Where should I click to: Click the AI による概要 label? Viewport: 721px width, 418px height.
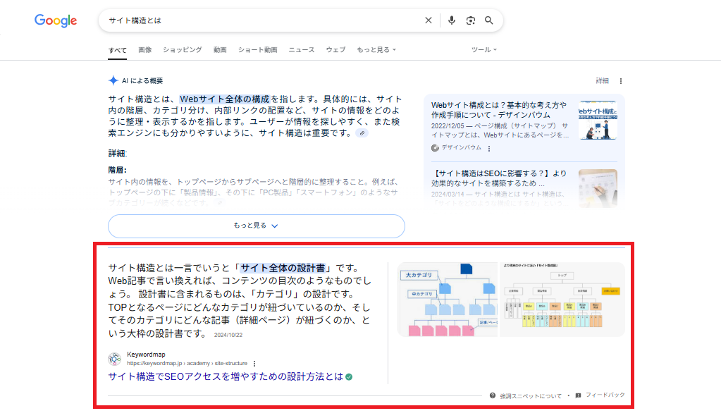pyautogui.click(x=142, y=81)
